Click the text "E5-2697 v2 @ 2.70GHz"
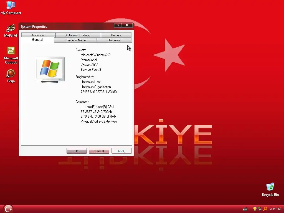The image size is (284, 213). point(97,112)
